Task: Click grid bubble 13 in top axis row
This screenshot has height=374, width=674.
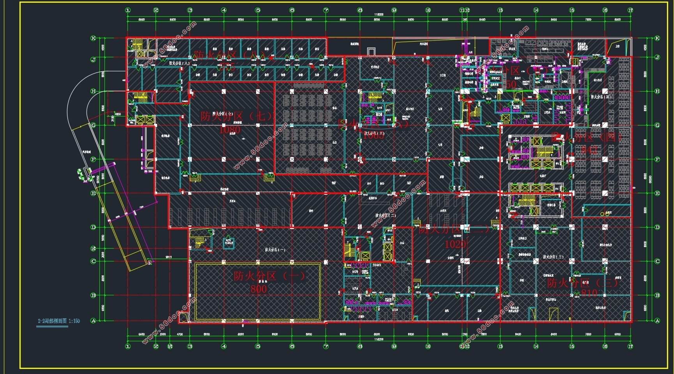Action: 500,10
